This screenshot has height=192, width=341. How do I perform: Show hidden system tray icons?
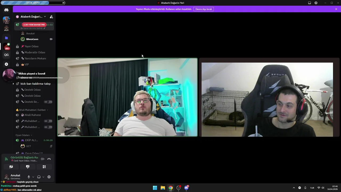coord(294,188)
